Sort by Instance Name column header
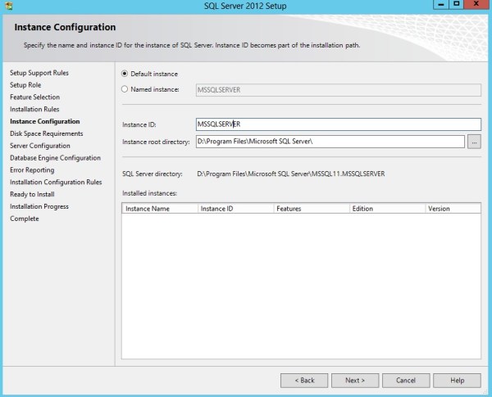This screenshot has height=397, width=492. pyautogui.click(x=160, y=209)
